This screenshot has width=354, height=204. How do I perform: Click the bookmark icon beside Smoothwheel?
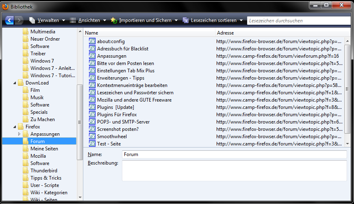click(92, 137)
